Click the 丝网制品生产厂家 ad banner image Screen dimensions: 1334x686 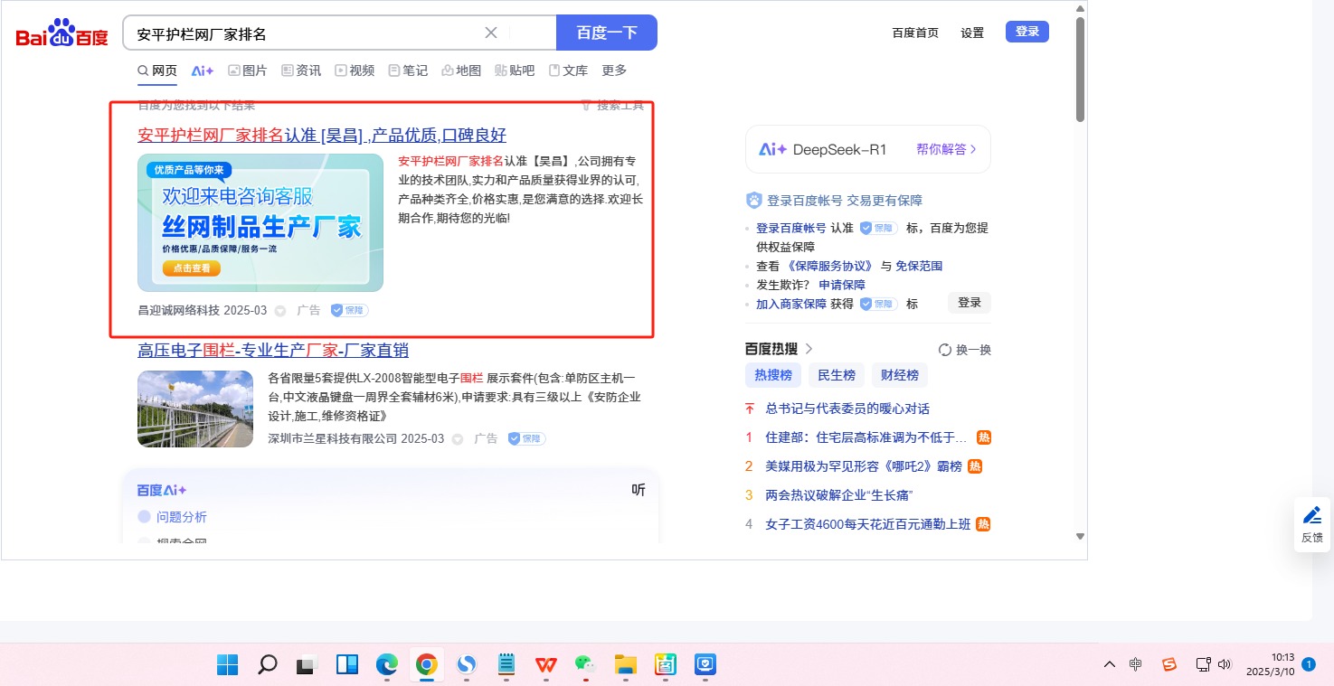260,223
